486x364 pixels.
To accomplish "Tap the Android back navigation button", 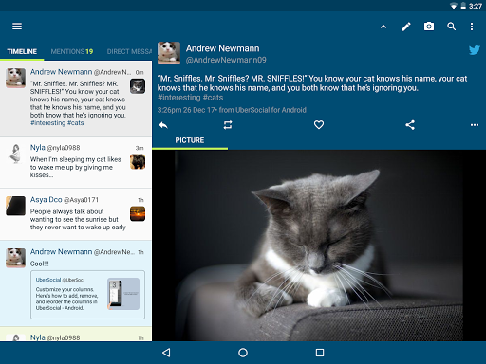I will [x=166, y=353].
